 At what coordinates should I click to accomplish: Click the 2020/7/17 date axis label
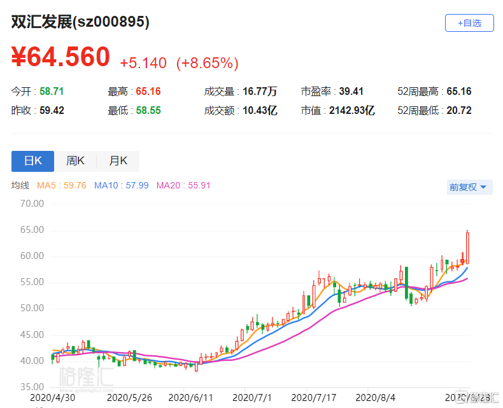click(x=313, y=398)
